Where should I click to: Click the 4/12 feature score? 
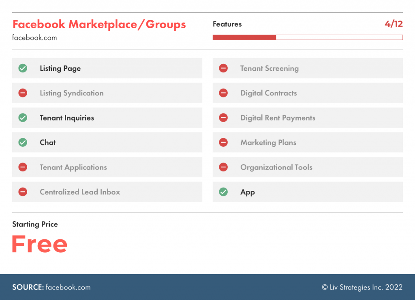click(x=394, y=24)
